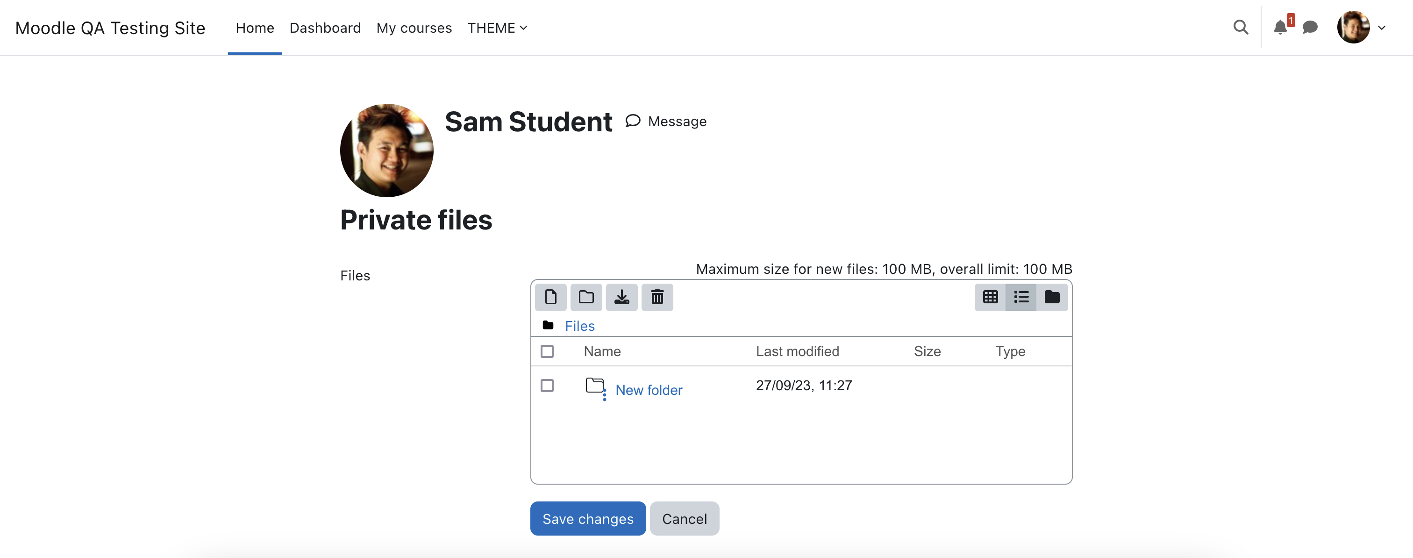Open the Dashboard tab
This screenshot has height=558, width=1413.
[x=325, y=28]
